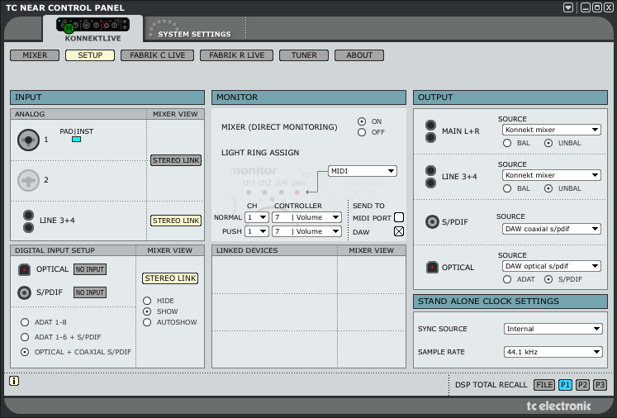Click the analog input 2 combo jack icon

28,180
